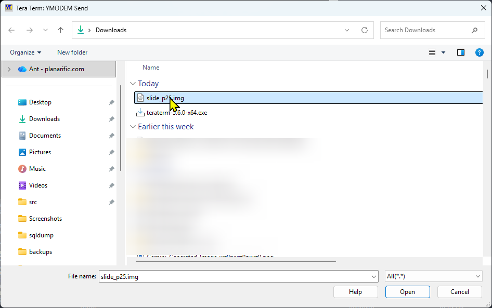Create a new folder
The image size is (492, 308).
[x=72, y=52]
